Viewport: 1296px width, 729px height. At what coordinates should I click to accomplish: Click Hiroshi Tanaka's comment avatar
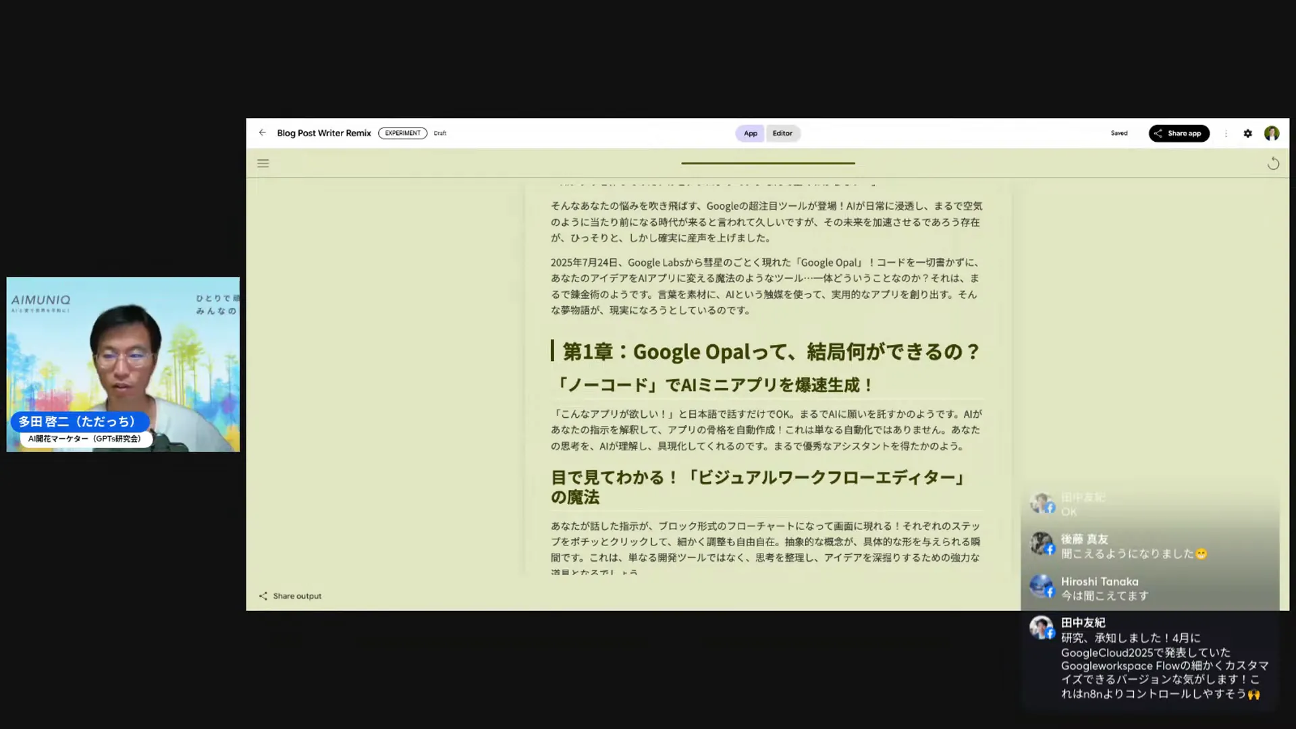tap(1042, 586)
